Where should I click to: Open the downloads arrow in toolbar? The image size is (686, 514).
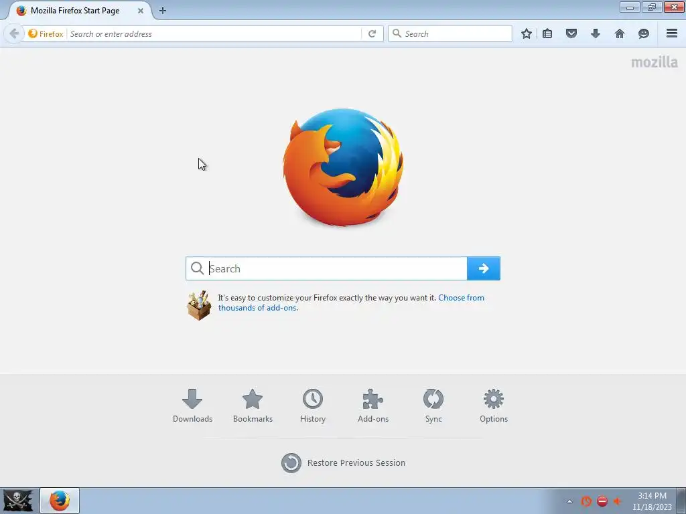tap(595, 33)
